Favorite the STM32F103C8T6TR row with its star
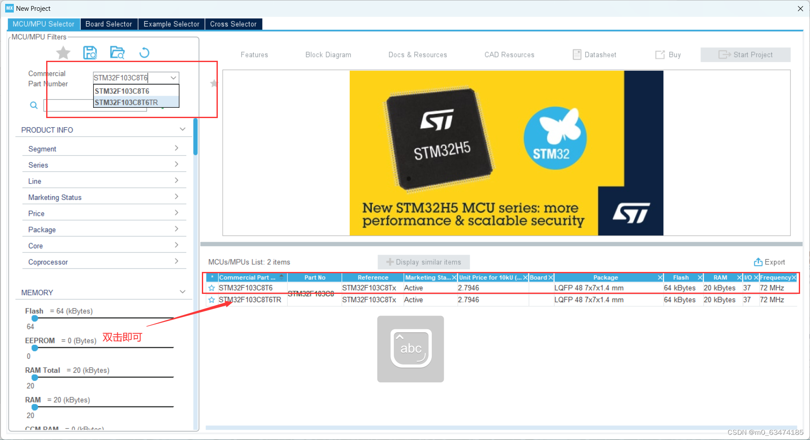This screenshot has height=440, width=810. (x=211, y=300)
